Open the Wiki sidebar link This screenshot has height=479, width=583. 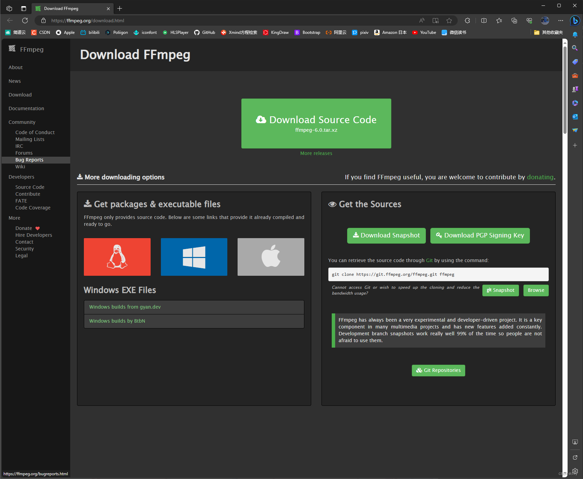[20, 167]
